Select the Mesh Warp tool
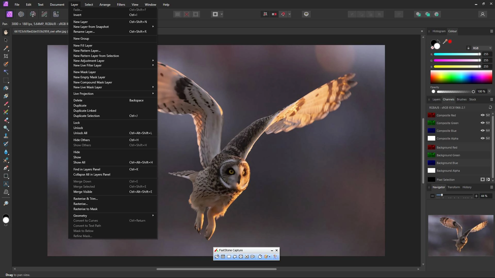 [6, 192]
